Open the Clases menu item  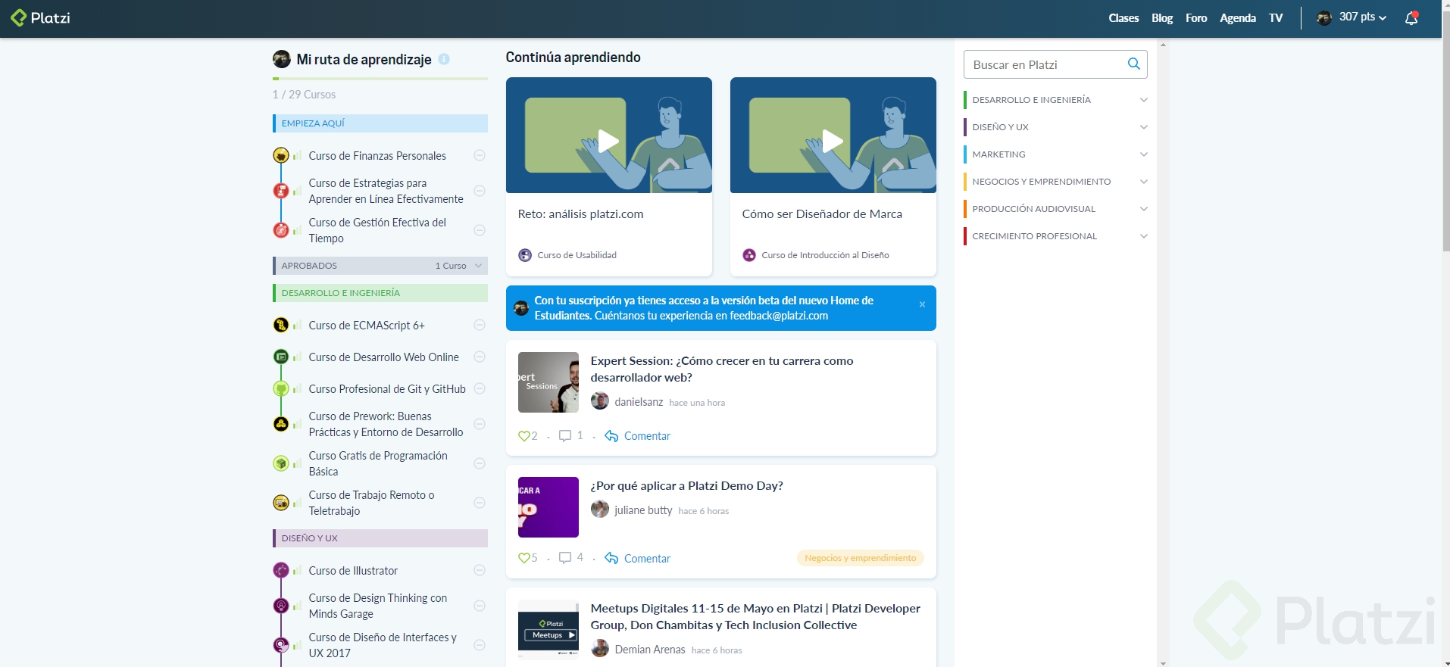tap(1123, 18)
